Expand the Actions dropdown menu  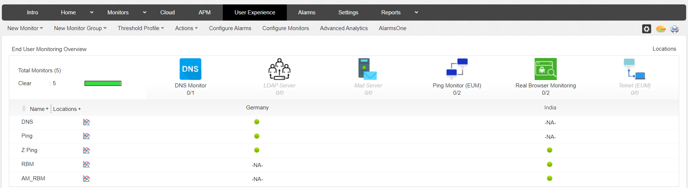tap(186, 28)
